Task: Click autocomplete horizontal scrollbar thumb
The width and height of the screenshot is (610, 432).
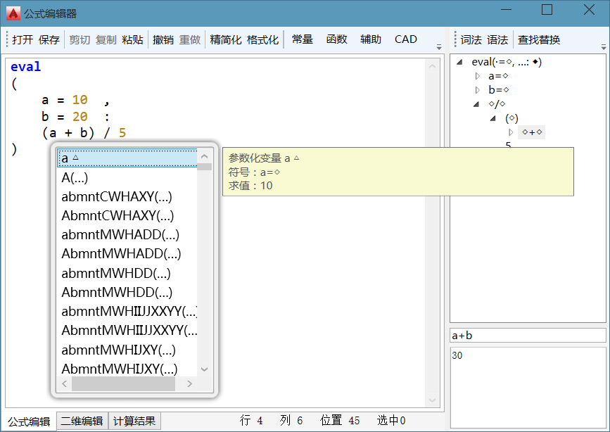Action: [x=123, y=383]
